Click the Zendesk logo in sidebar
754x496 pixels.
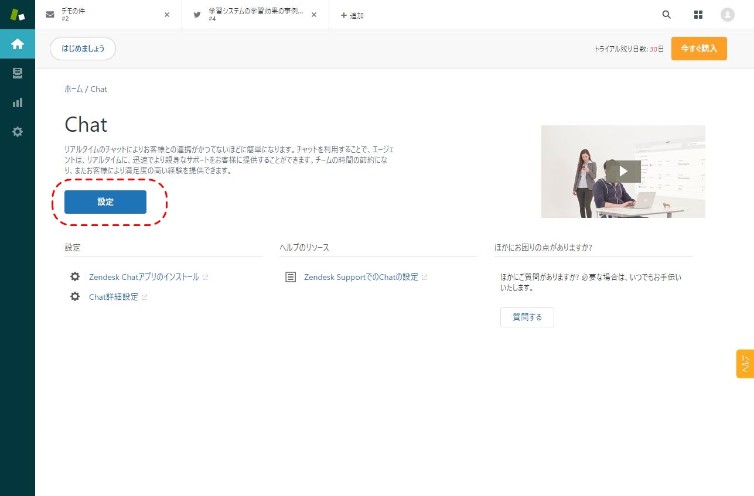(x=18, y=15)
